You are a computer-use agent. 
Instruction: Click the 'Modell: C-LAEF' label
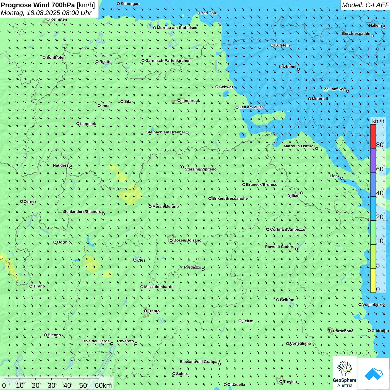click(x=365, y=5)
